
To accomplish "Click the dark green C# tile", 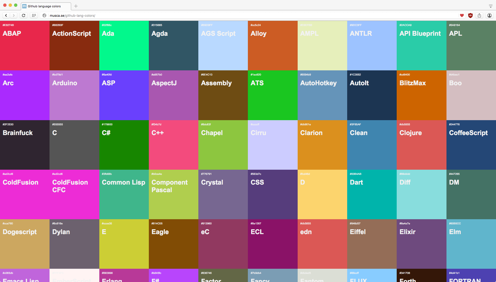I will click(x=124, y=145).
